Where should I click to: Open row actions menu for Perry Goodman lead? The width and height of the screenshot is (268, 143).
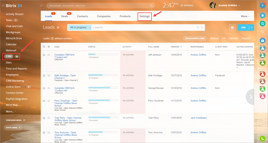click(49, 101)
